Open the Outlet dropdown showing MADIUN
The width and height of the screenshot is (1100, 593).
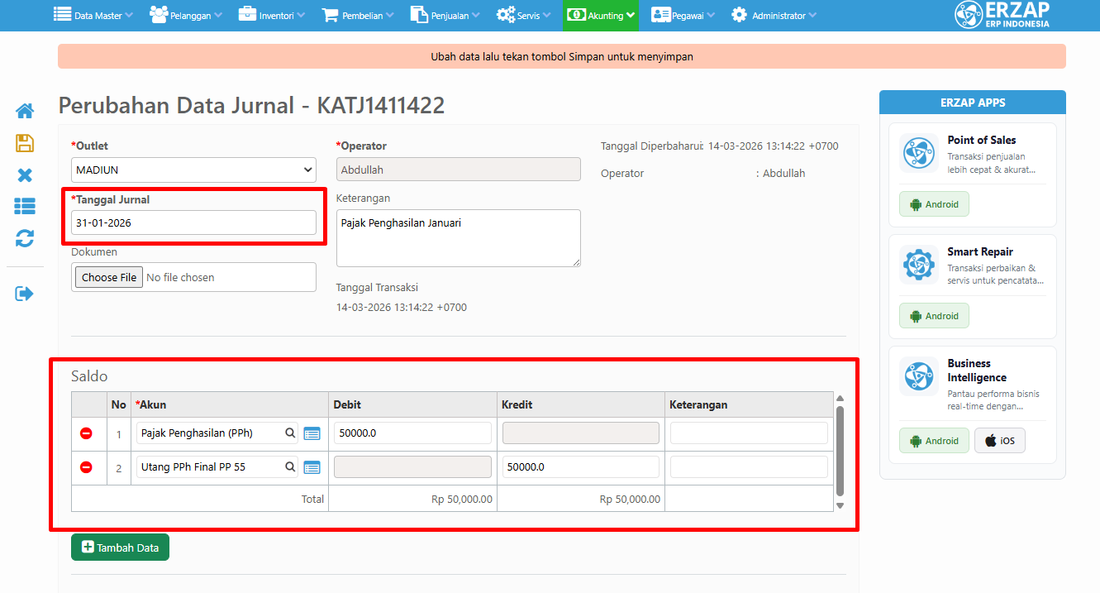193,170
